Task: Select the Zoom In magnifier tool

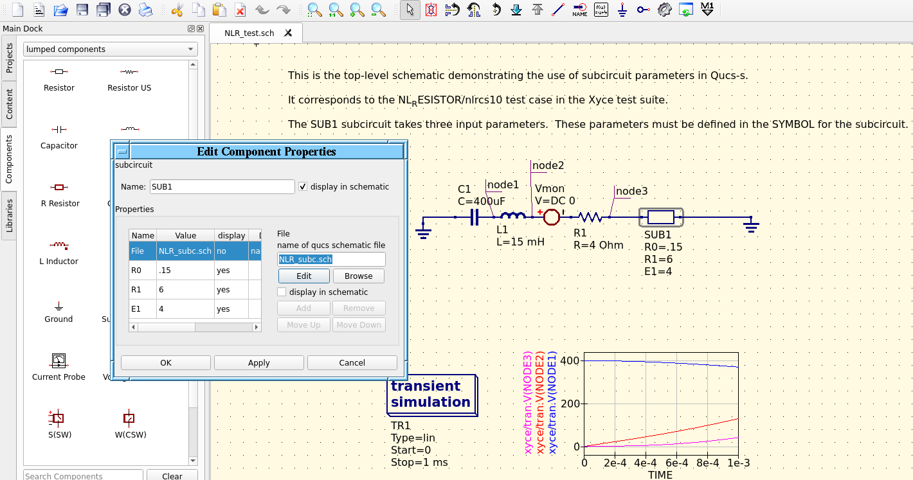Action: 356,10
